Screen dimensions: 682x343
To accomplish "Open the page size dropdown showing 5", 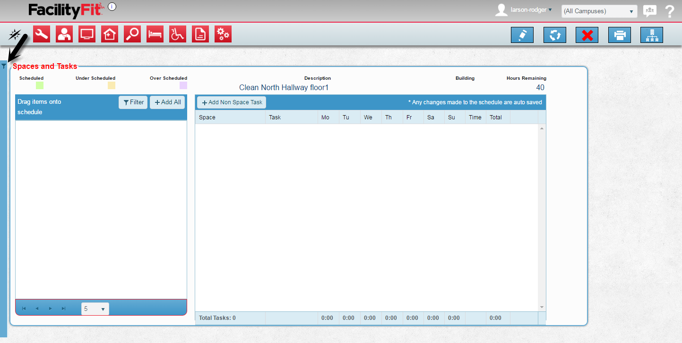I will pos(95,309).
